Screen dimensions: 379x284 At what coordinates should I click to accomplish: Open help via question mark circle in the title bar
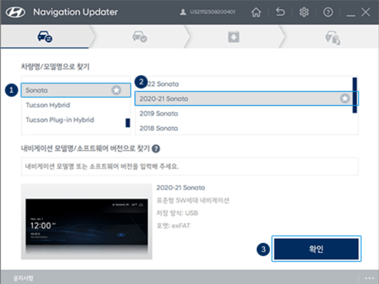[x=328, y=12]
